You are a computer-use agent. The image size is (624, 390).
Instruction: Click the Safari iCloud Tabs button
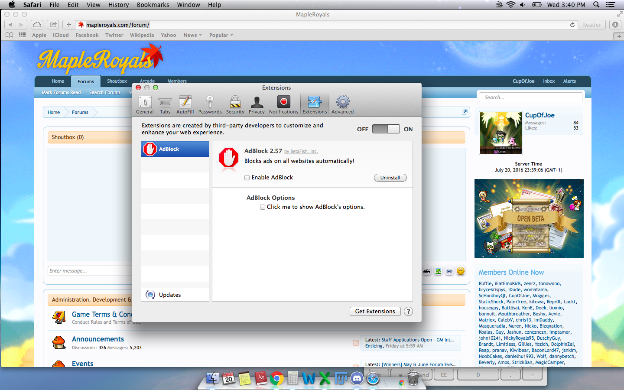click(x=37, y=25)
